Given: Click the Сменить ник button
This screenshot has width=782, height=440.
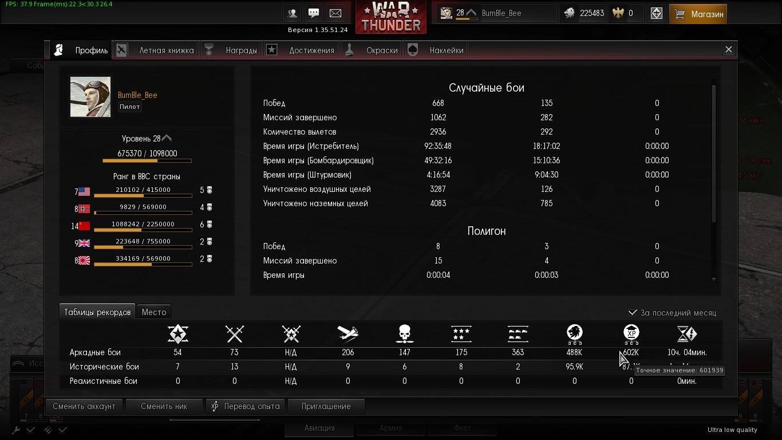Looking at the screenshot, I should [164, 406].
